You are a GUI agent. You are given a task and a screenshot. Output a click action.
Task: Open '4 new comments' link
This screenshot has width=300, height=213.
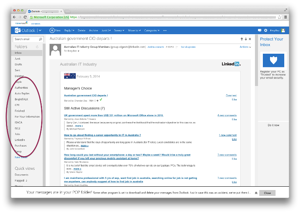(x=227, y=115)
